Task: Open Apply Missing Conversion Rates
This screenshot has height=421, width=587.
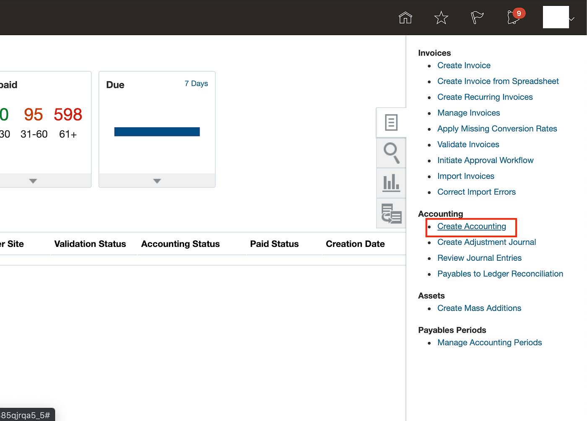Action: pos(497,129)
